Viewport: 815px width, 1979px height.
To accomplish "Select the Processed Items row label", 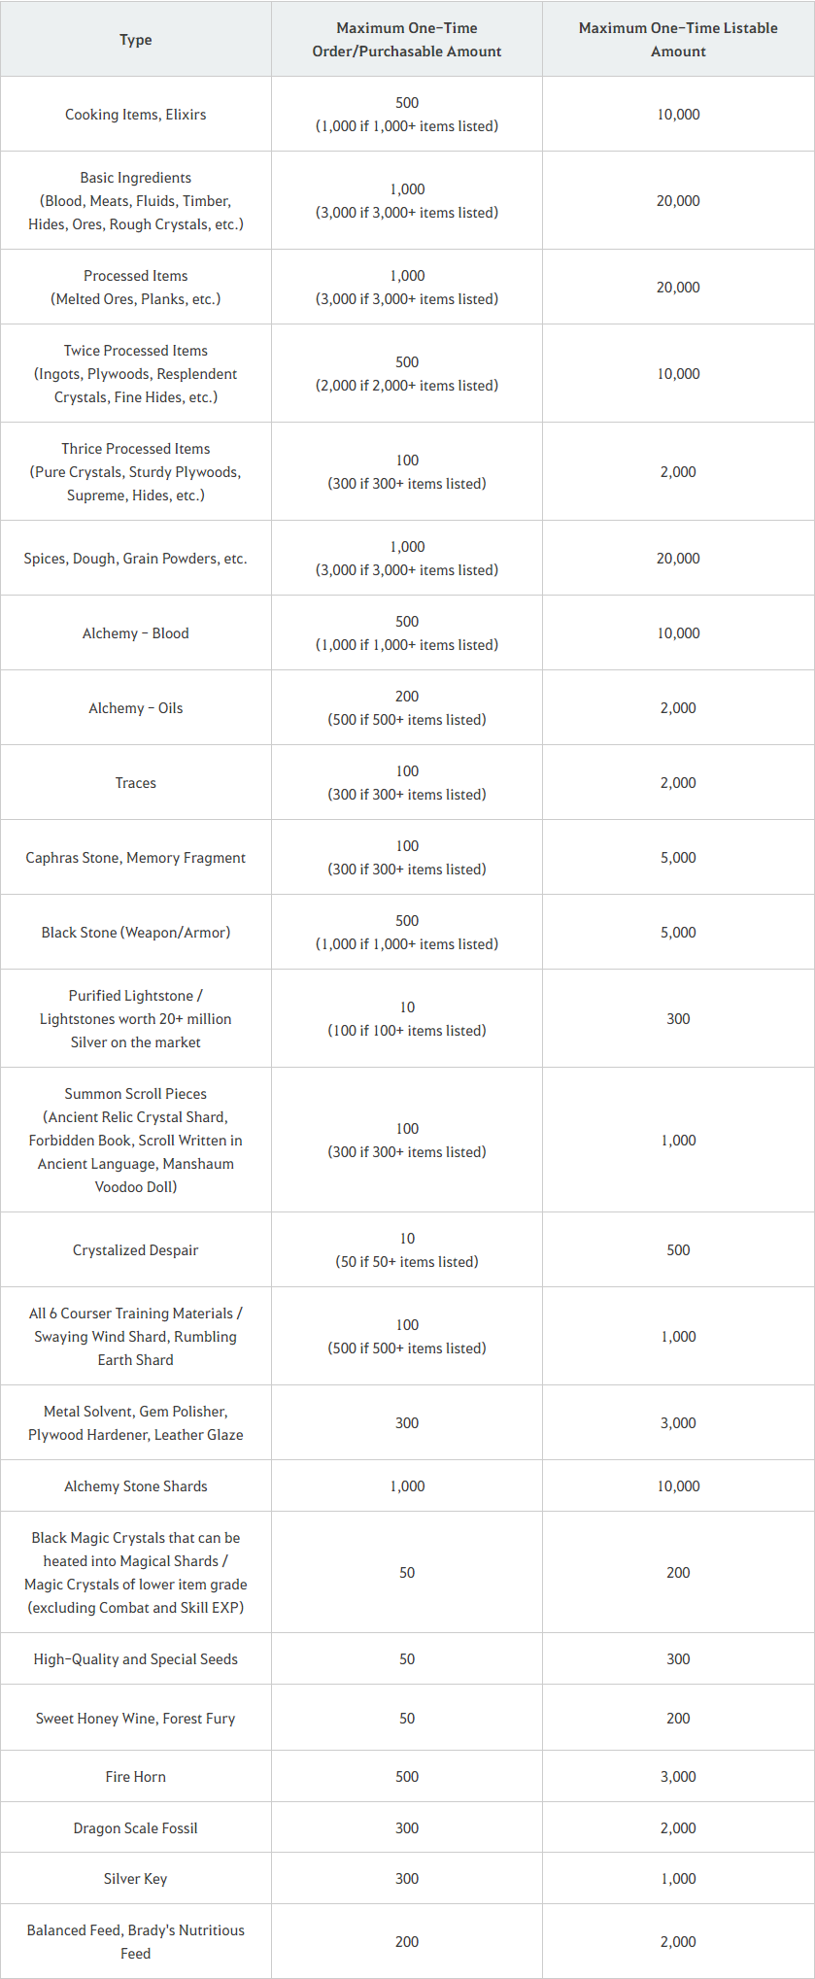I will coord(136,288).
